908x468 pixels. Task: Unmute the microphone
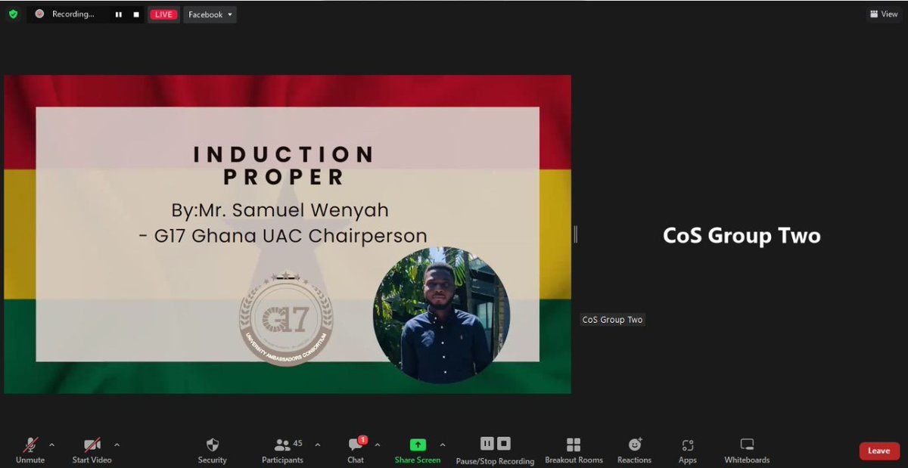[30, 451]
